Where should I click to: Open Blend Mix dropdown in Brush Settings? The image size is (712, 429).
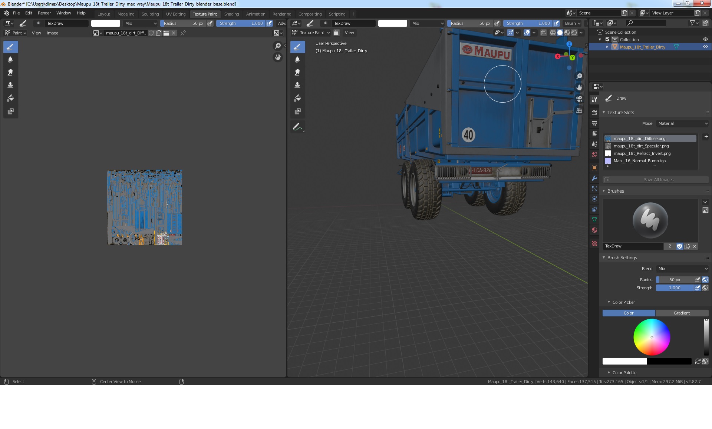[682, 269]
